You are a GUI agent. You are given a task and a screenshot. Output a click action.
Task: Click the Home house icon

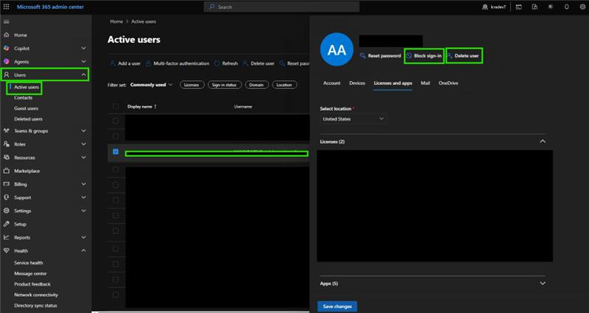tap(7, 35)
